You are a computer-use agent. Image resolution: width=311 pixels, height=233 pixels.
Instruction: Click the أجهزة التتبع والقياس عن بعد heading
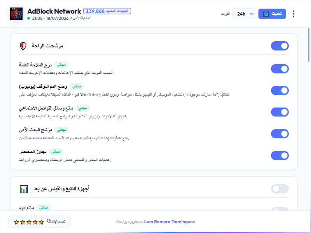point(61,189)
